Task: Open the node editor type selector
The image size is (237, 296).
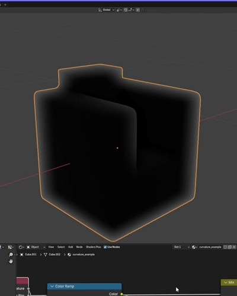Action: pos(11,247)
